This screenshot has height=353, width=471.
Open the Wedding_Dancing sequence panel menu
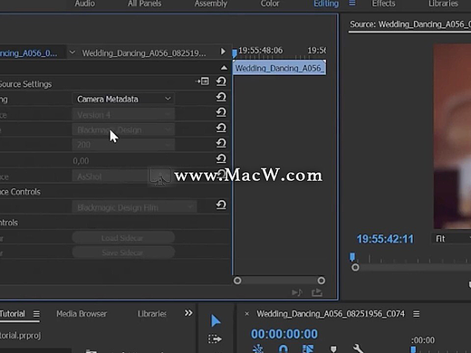[x=417, y=314]
